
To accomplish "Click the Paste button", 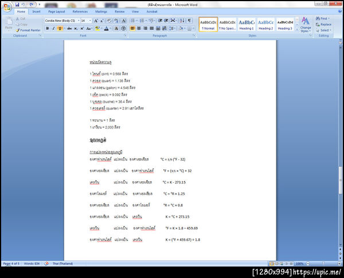I will coord(9,24).
